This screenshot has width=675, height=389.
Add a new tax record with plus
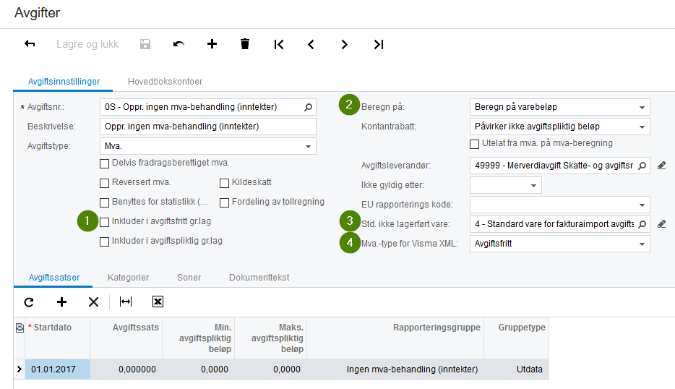[x=212, y=44]
